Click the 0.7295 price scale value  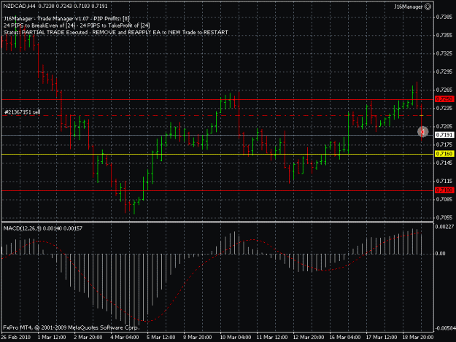444,71
